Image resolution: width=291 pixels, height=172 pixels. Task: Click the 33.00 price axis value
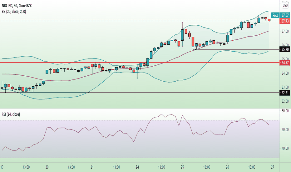pyautogui.click(x=285, y=87)
